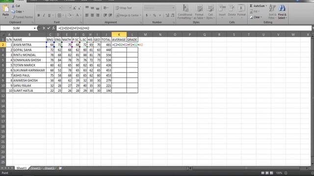
Task: Switch to the Sheet2 tab
Action: click(36, 168)
